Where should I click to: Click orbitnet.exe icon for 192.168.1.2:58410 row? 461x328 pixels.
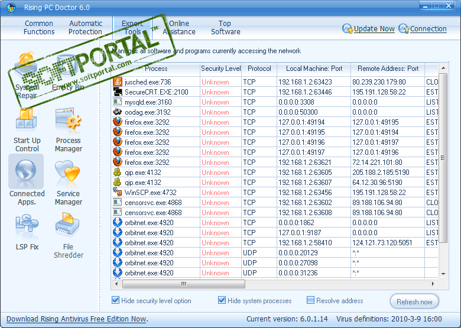point(118,242)
